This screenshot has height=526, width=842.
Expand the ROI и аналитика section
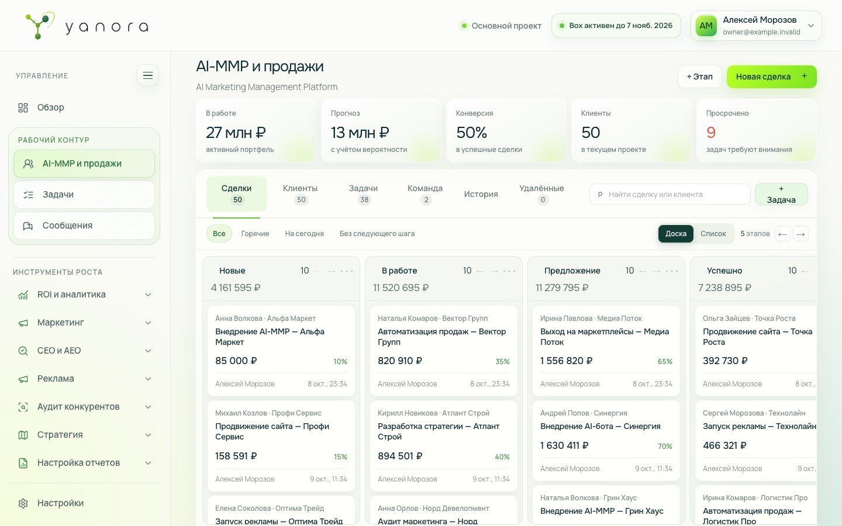click(x=149, y=295)
